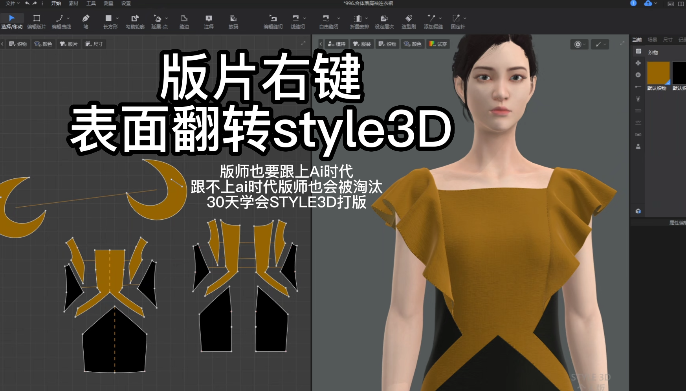Open the notification badge showing 1
This screenshot has height=391, width=686.
[633, 3]
